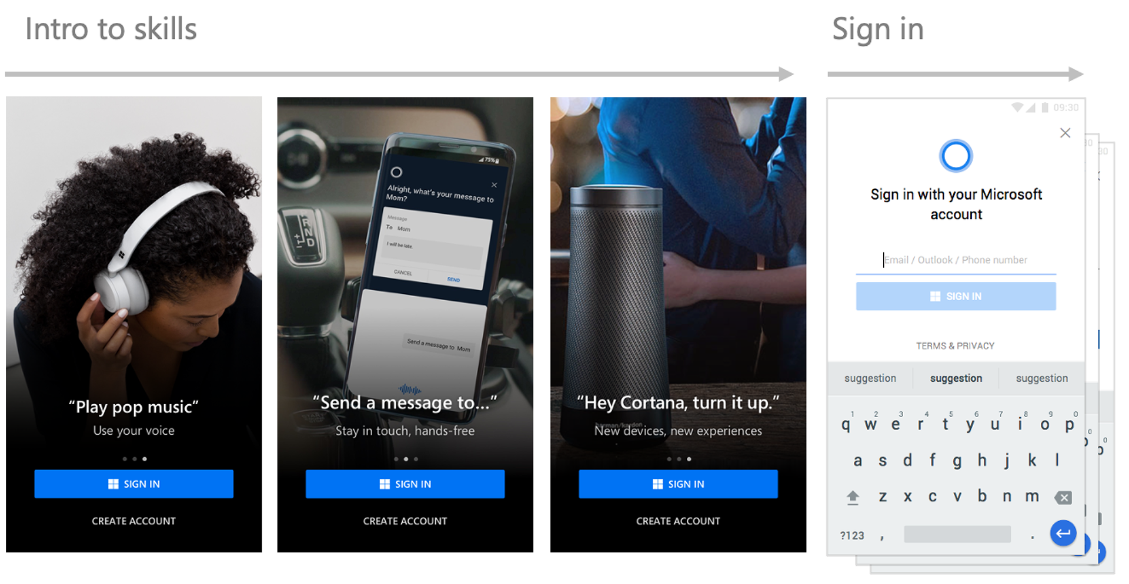Click the Cortana circle logo on sign-in screen
1129x584 pixels.
click(956, 156)
